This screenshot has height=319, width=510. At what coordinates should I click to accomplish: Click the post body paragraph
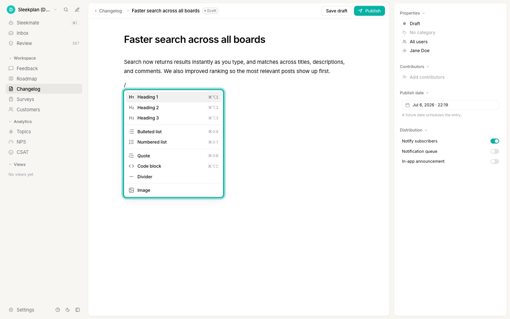point(234,67)
